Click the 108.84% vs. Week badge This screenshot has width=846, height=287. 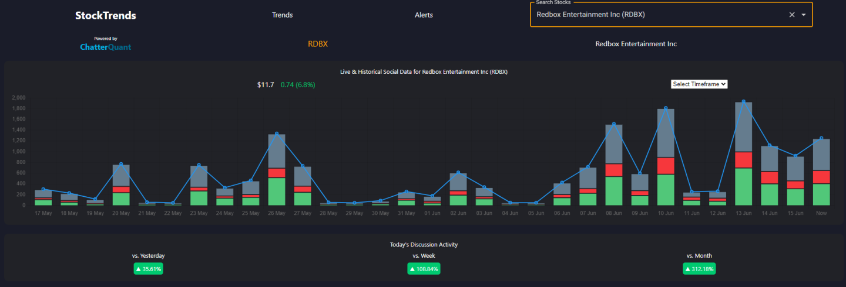pyautogui.click(x=424, y=269)
